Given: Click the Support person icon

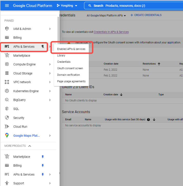Looking at the screenshot, I should pyautogui.click(x=7, y=183).
